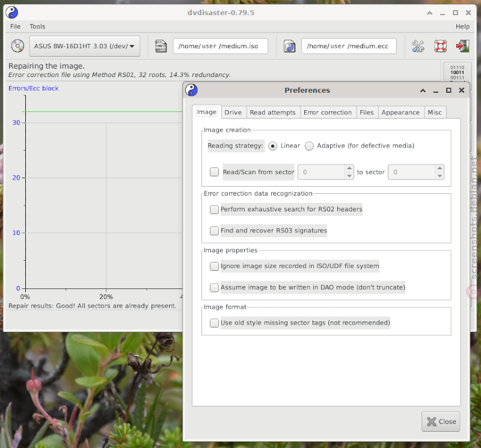Open image file chooser icon beside medium.iso
481x448 pixels.
(161, 46)
